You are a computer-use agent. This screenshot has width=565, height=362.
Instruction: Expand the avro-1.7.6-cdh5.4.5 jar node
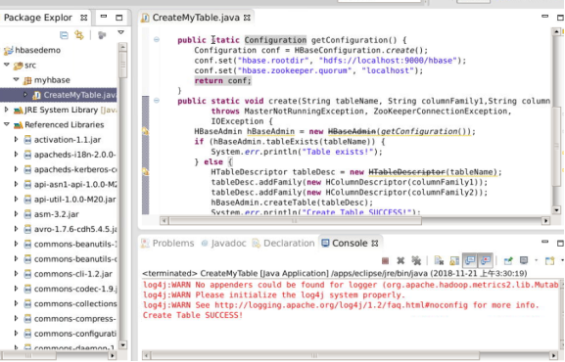point(16,229)
